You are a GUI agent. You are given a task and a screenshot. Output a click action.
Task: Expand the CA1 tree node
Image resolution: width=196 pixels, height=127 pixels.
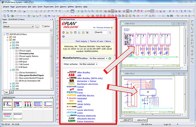click(x=8, y=37)
